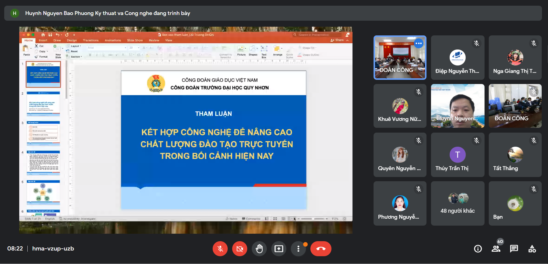Leave the call with the red hang-up button
Viewport: 548px width, 264px height.
321,249
